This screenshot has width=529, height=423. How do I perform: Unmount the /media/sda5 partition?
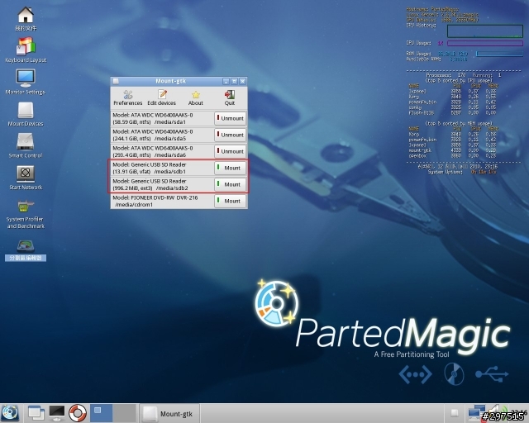pyautogui.click(x=230, y=135)
